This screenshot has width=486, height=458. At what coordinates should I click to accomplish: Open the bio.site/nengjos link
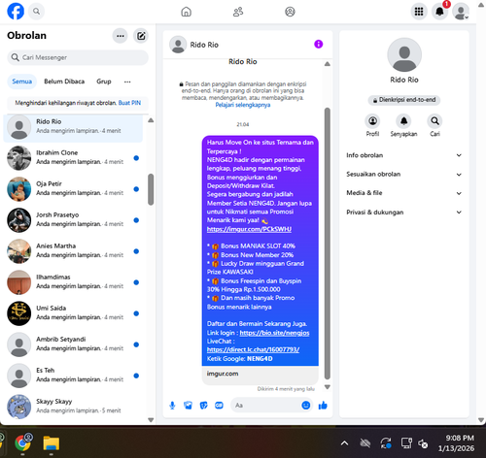point(274,333)
